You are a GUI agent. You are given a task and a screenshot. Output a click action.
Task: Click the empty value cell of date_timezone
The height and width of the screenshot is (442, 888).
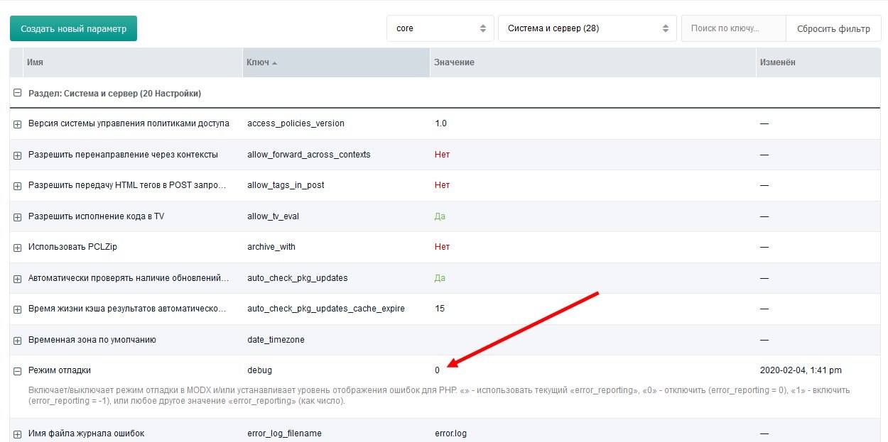(x=592, y=340)
